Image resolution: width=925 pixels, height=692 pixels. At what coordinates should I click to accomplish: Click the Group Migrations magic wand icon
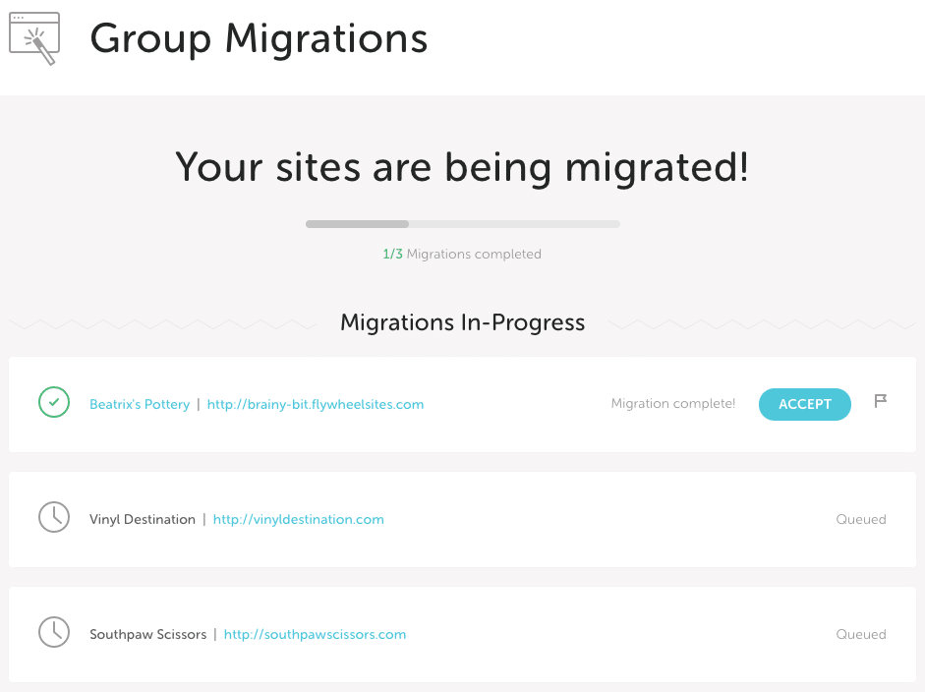[34, 38]
